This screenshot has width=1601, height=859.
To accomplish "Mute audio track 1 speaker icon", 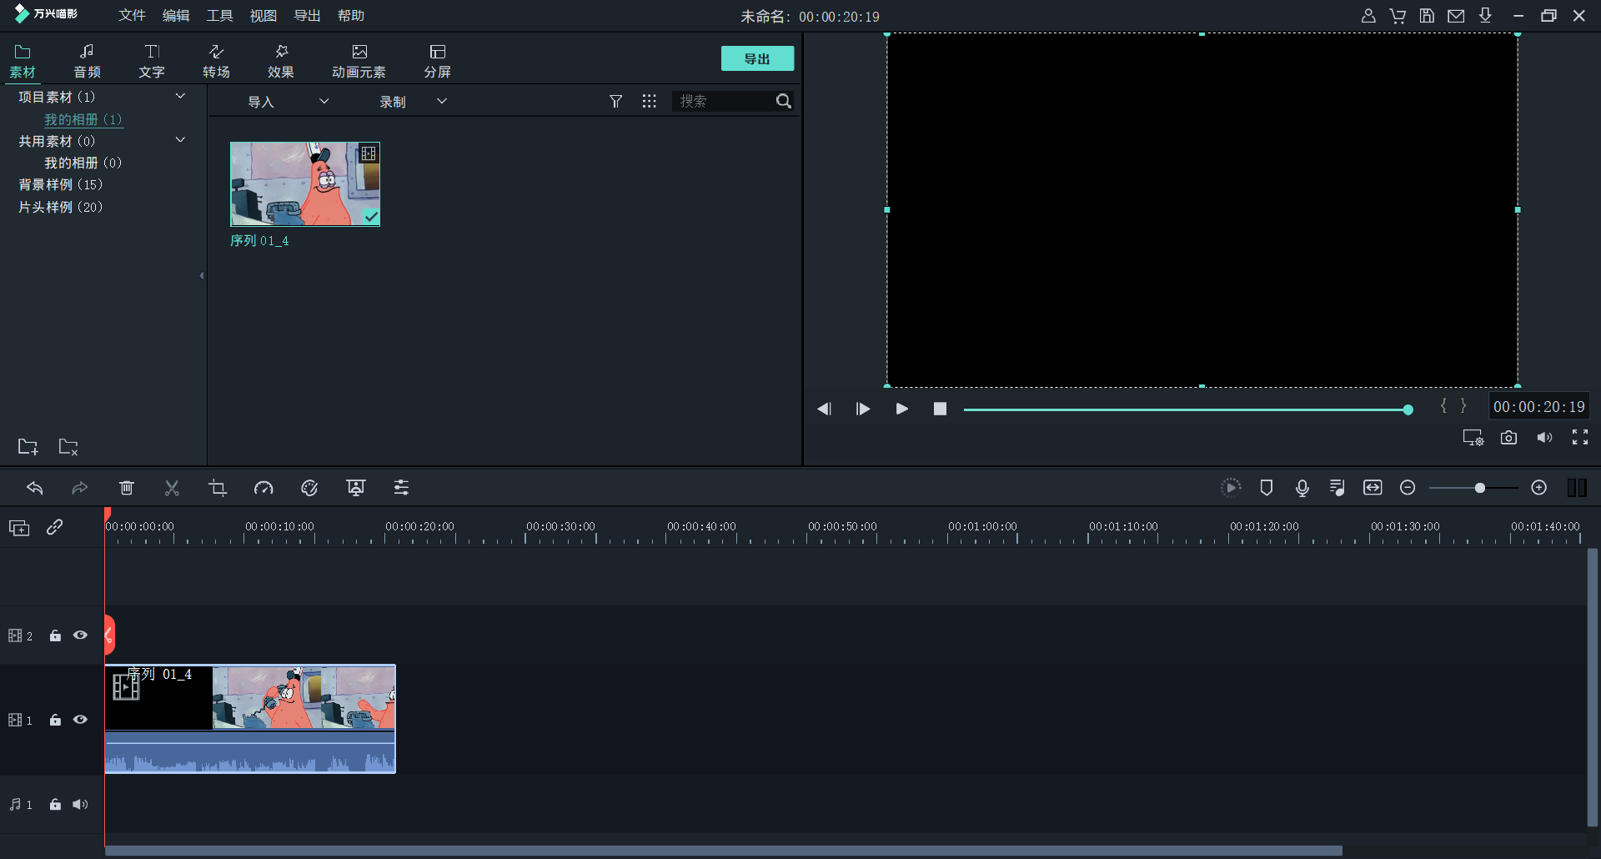I will point(80,805).
